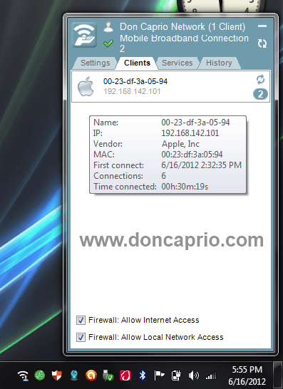Open the History tab
This screenshot has width=283, height=389.
pyautogui.click(x=219, y=63)
